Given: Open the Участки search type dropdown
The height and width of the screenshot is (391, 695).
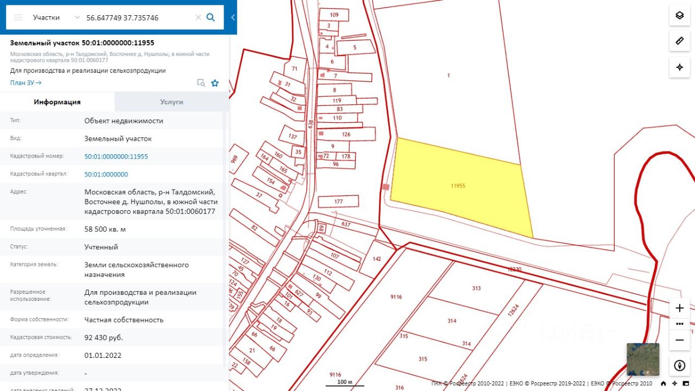Looking at the screenshot, I should 56,17.
